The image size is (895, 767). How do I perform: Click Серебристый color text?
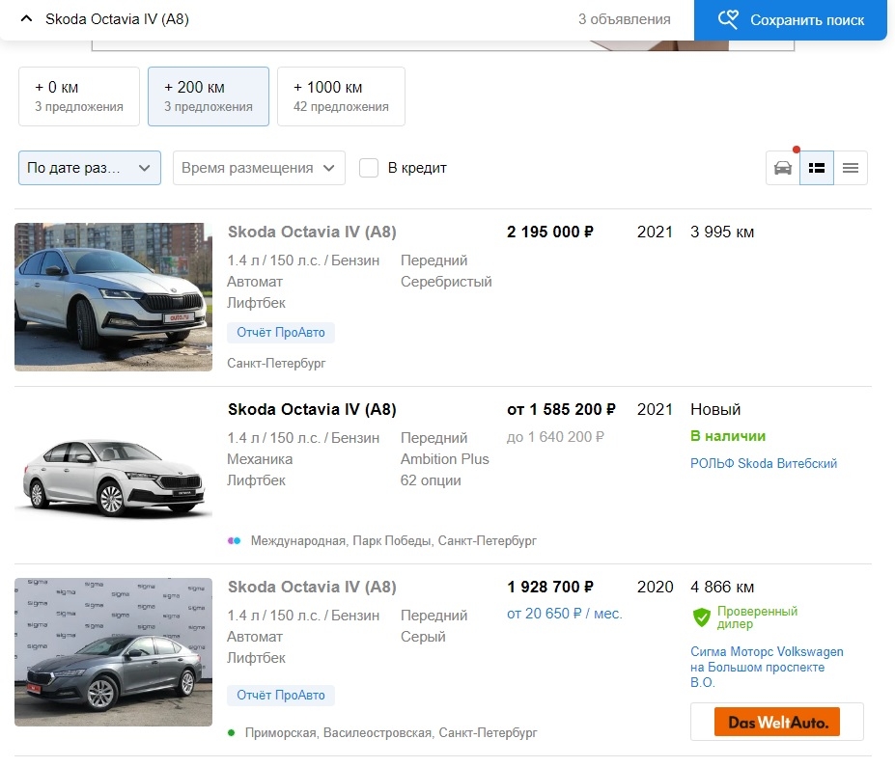(446, 282)
